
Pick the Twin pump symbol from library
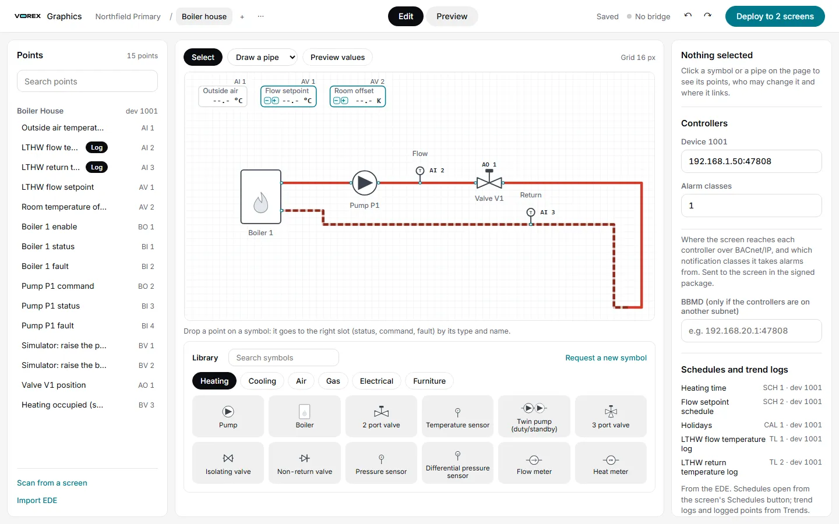[534, 416]
